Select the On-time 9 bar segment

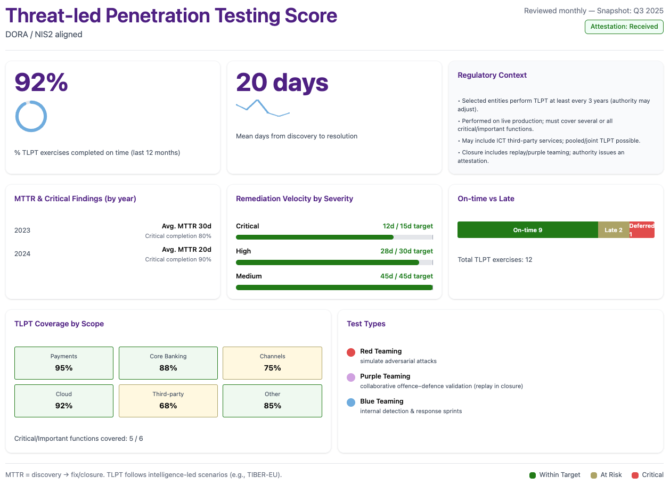point(528,230)
